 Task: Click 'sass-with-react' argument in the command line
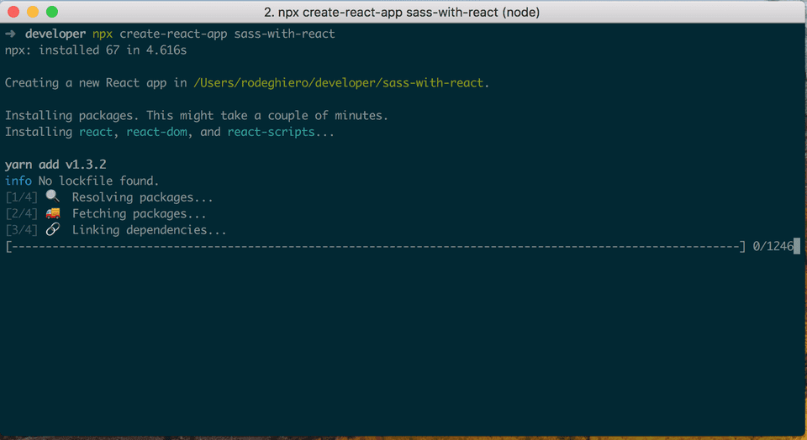(x=285, y=34)
